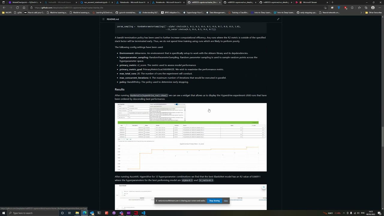Open a new browser tab
This screenshot has width=384, height=216.
click(332, 2)
